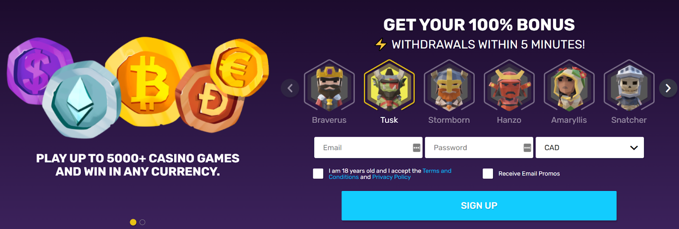This screenshot has width=679, height=229.
Task: Pick the Snatcher skeleton avatar
Action: (x=629, y=87)
